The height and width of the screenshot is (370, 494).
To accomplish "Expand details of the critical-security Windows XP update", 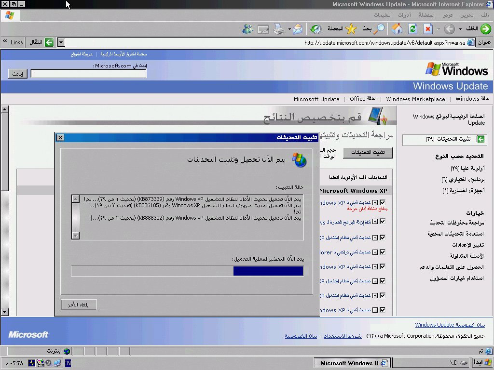I will tap(375, 203).
